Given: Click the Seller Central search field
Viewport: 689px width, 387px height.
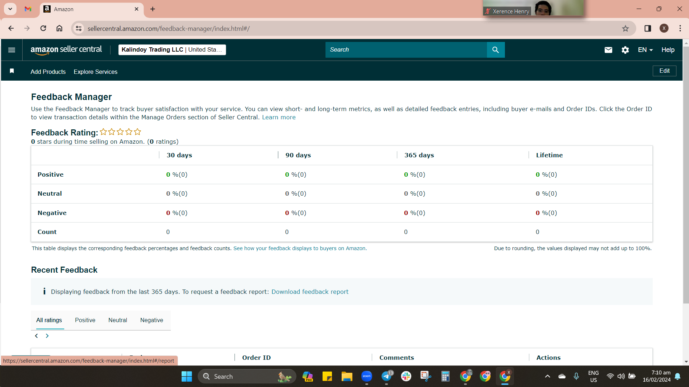Looking at the screenshot, I should point(406,50).
